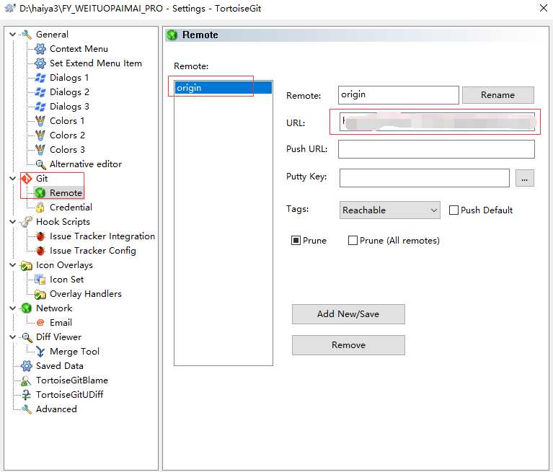Go to Email settings page
This screenshot has width=553, height=472.
coord(61,323)
